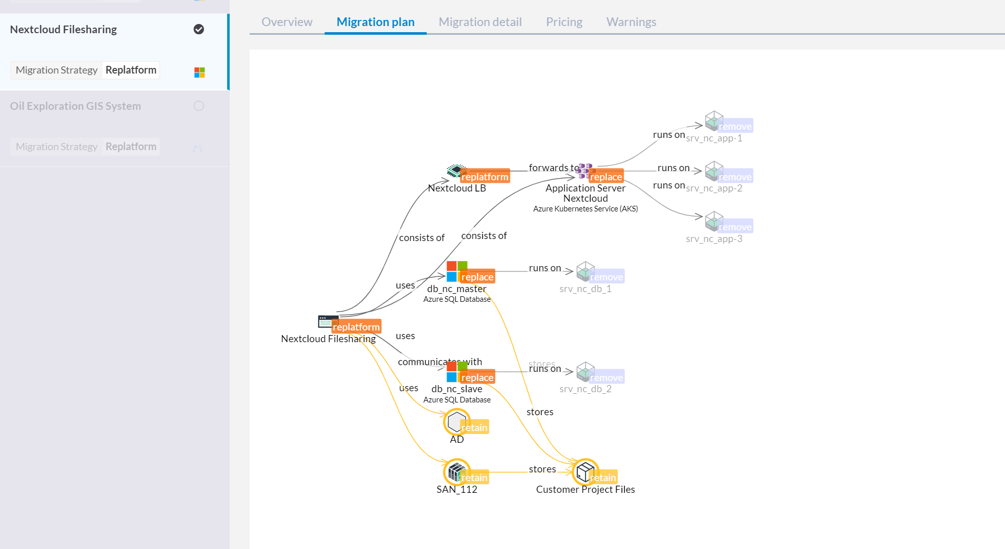Select the Nextcloud LB load balancer icon
The image size is (1005, 549).
coord(454,171)
